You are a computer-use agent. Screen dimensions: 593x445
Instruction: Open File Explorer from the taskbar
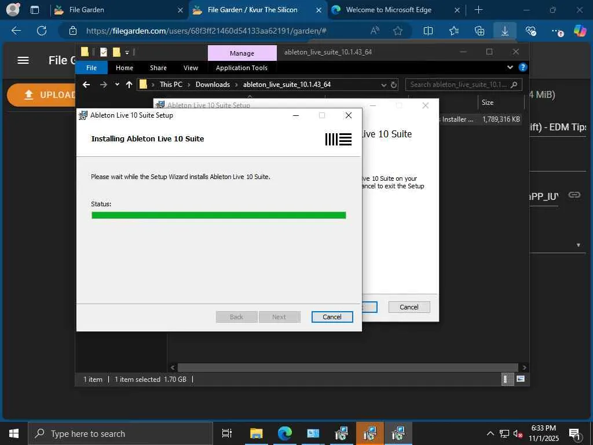pyautogui.click(x=257, y=433)
